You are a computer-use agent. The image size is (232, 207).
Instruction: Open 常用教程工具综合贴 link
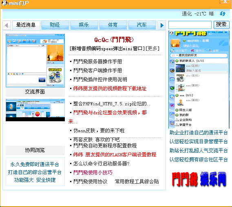137,182
